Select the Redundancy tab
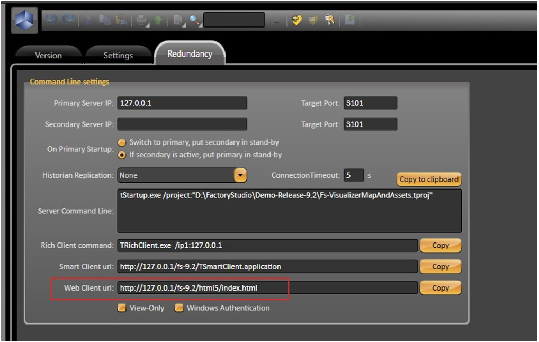Viewport: 539px width, 342px height. 190,54
